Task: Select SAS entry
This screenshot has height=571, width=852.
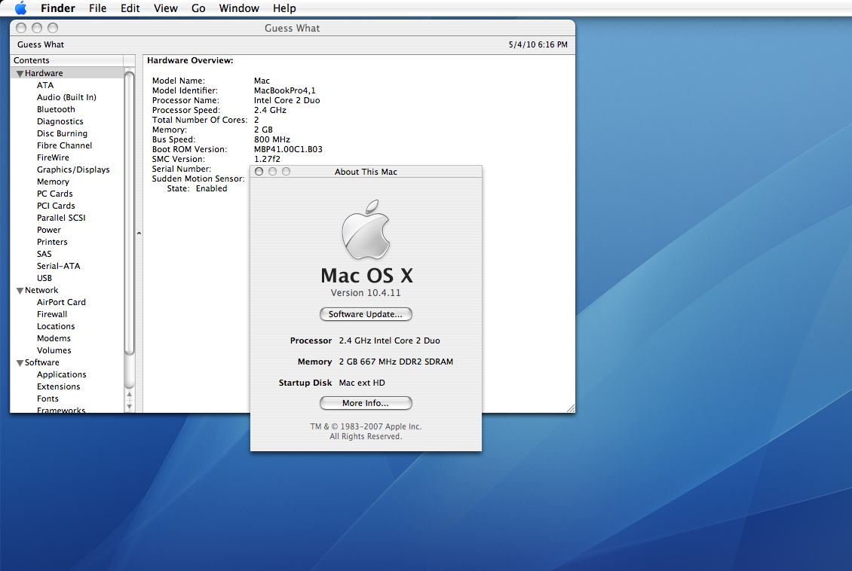Action: point(44,254)
